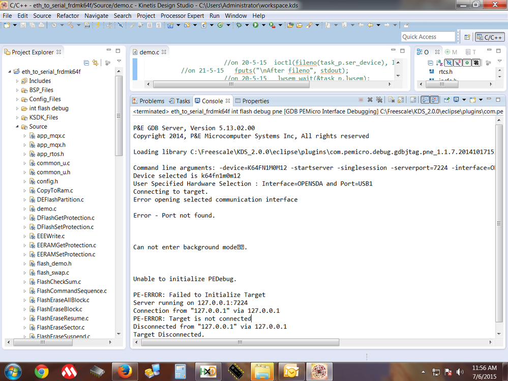The width and height of the screenshot is (508, 381).
Task: Expand the KSDK_Files folder
Action: point(17,118)
